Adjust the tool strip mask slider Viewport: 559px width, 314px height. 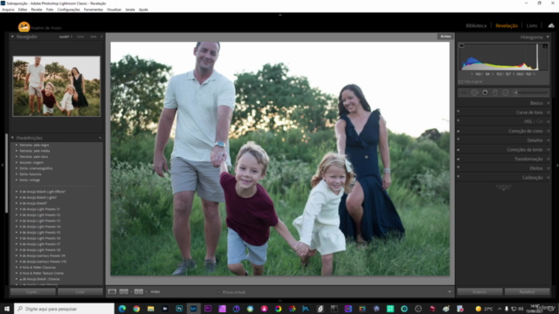(531, 92)
